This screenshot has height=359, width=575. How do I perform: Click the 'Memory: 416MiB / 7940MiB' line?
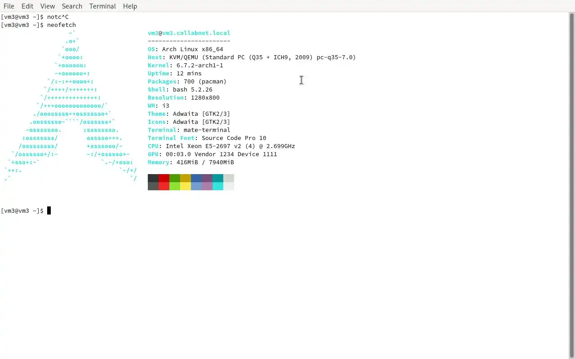click(191, 162)
